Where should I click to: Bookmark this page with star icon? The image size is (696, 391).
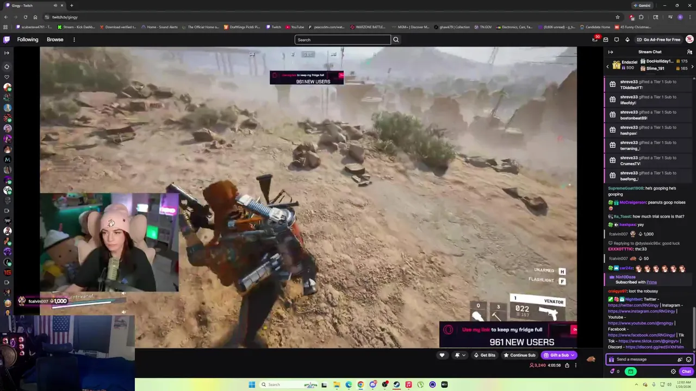[x=617, y=17]
